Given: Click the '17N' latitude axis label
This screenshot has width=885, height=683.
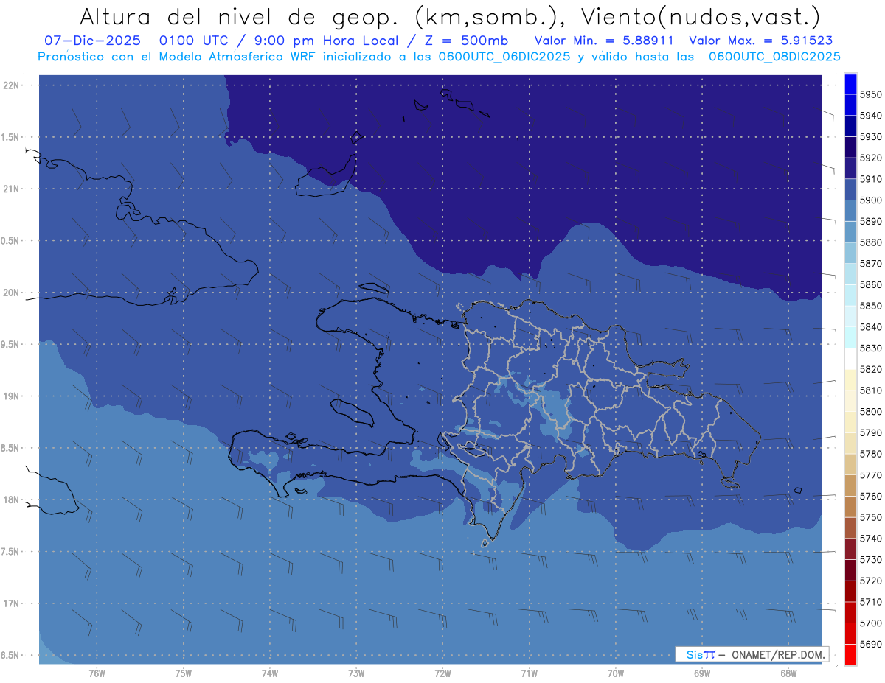Looking at the screenshot, I should (11, 603).
